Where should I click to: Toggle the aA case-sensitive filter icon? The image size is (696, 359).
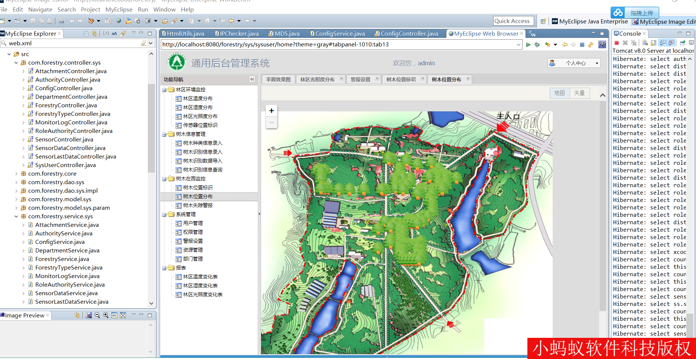114,33
